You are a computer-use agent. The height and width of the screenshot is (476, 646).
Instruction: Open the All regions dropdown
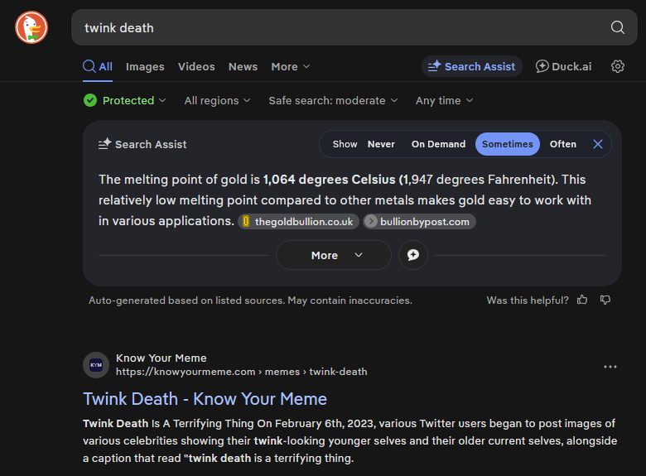[217, 100]
